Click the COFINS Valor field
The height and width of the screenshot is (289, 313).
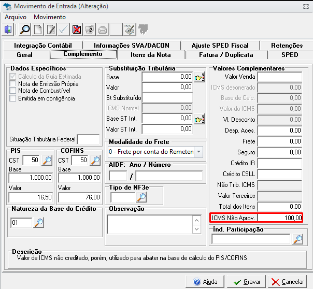pos(79,197)
